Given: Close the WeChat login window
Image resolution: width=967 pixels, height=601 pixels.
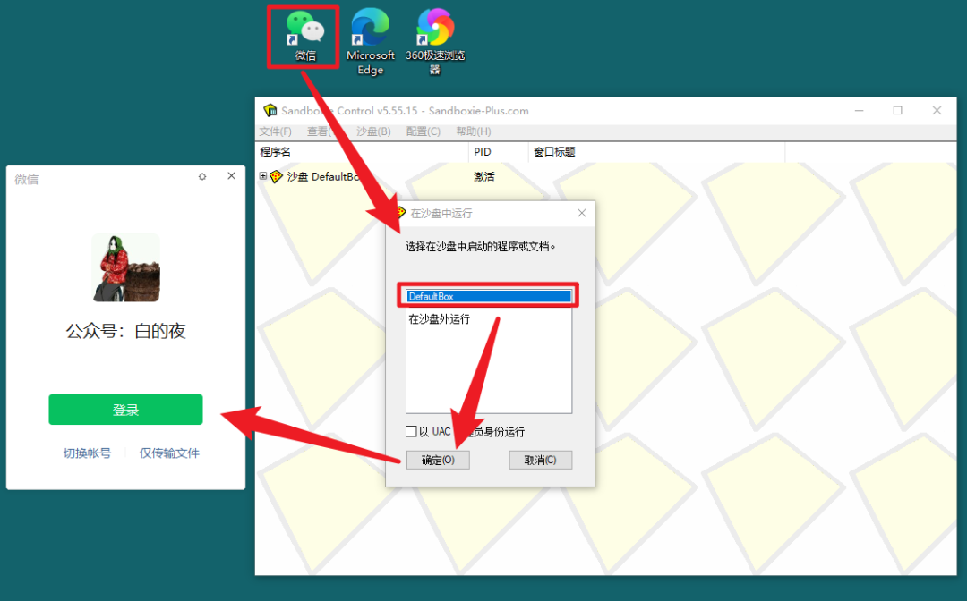Looking at the screenshot, I should [231, 177].
